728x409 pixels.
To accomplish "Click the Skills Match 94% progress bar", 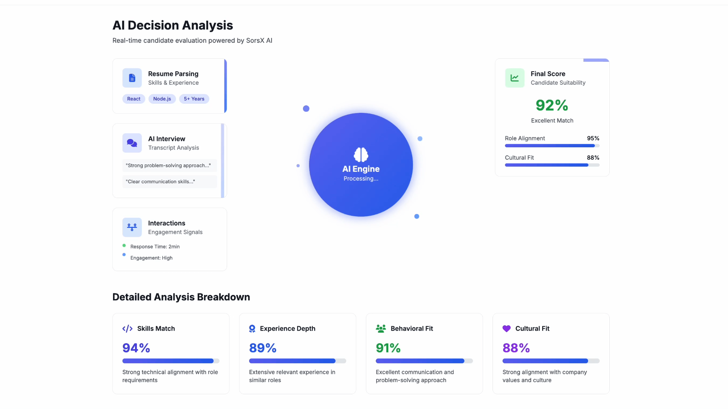I will (x=171, y=361).
